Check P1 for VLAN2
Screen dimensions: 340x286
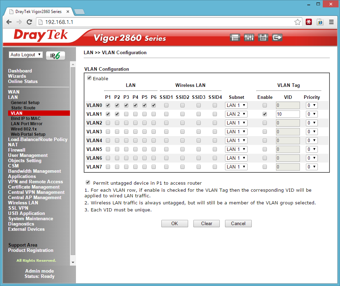pyautogui.click(x=108, y=123)
